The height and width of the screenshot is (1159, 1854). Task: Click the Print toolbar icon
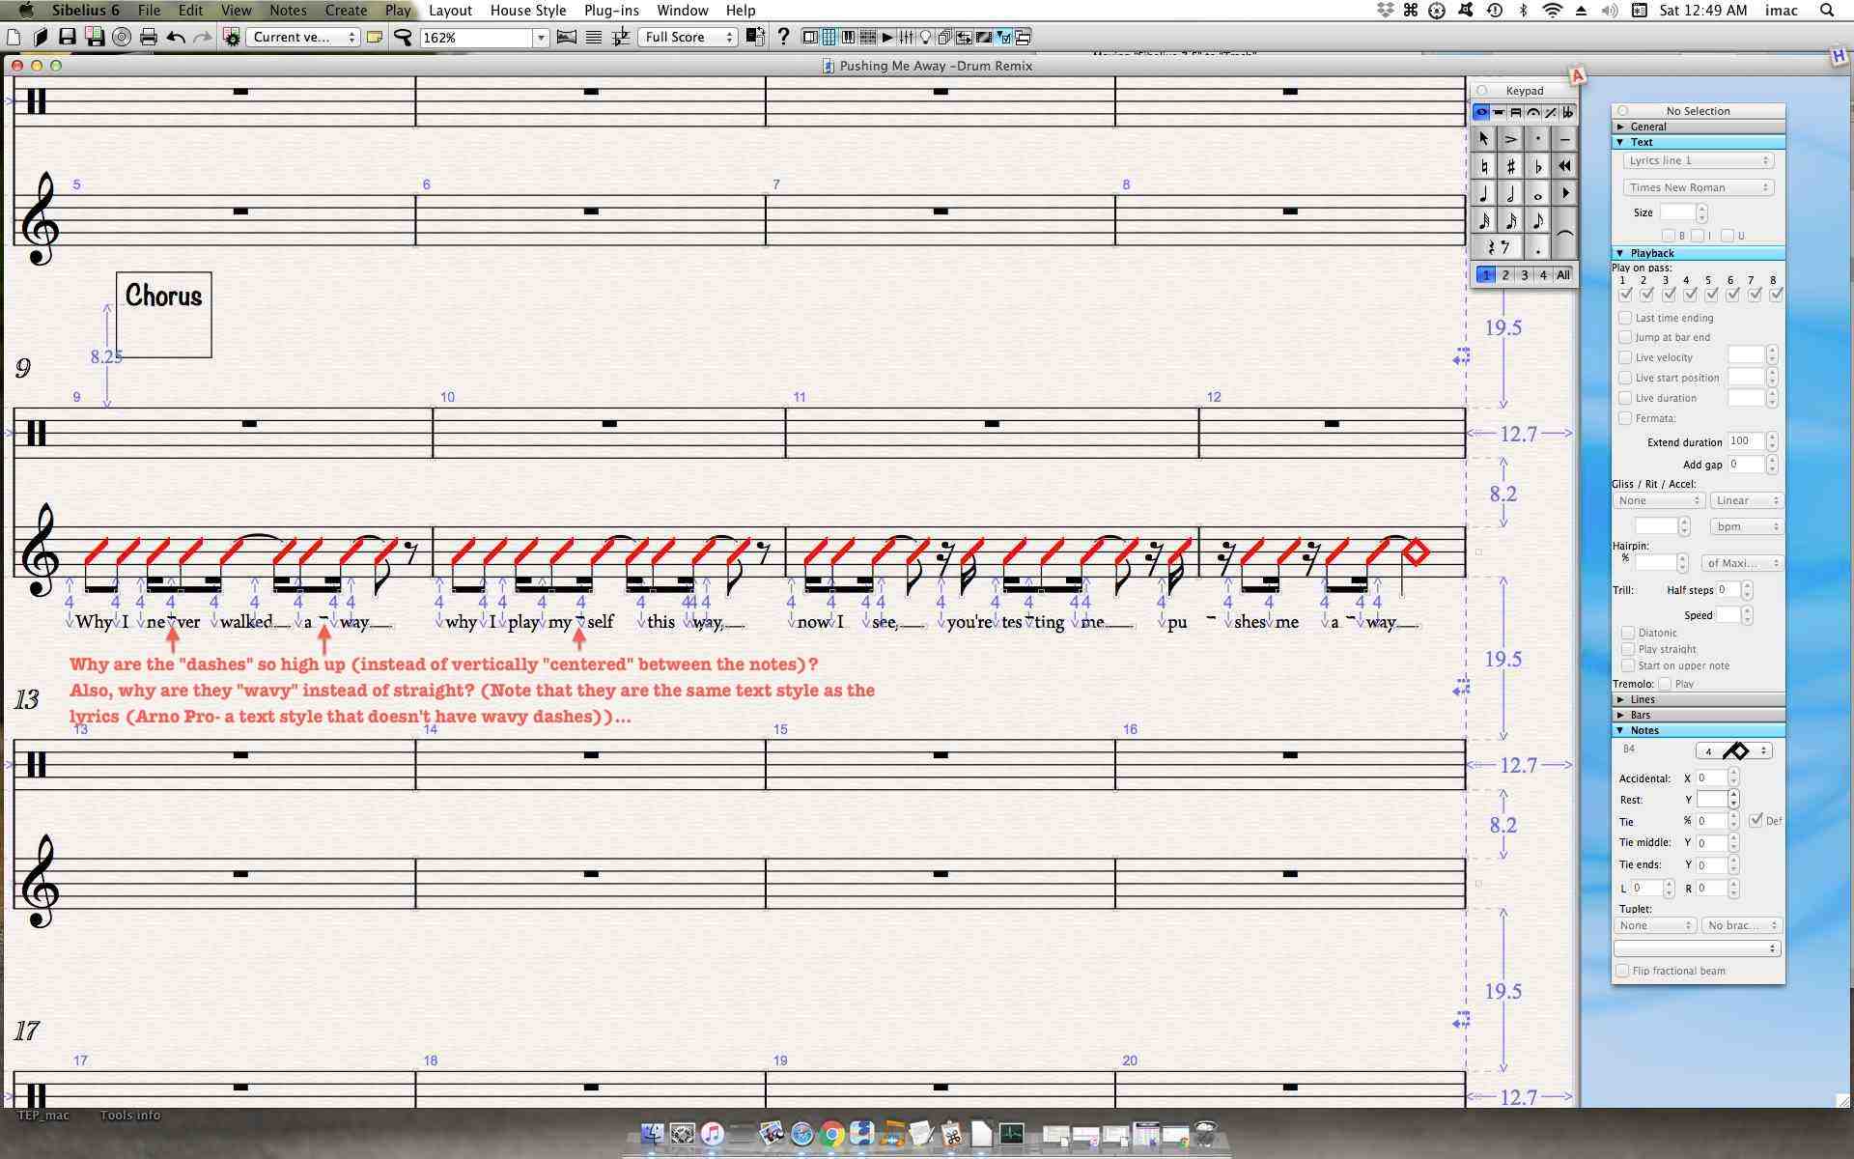tap(148, 37)
